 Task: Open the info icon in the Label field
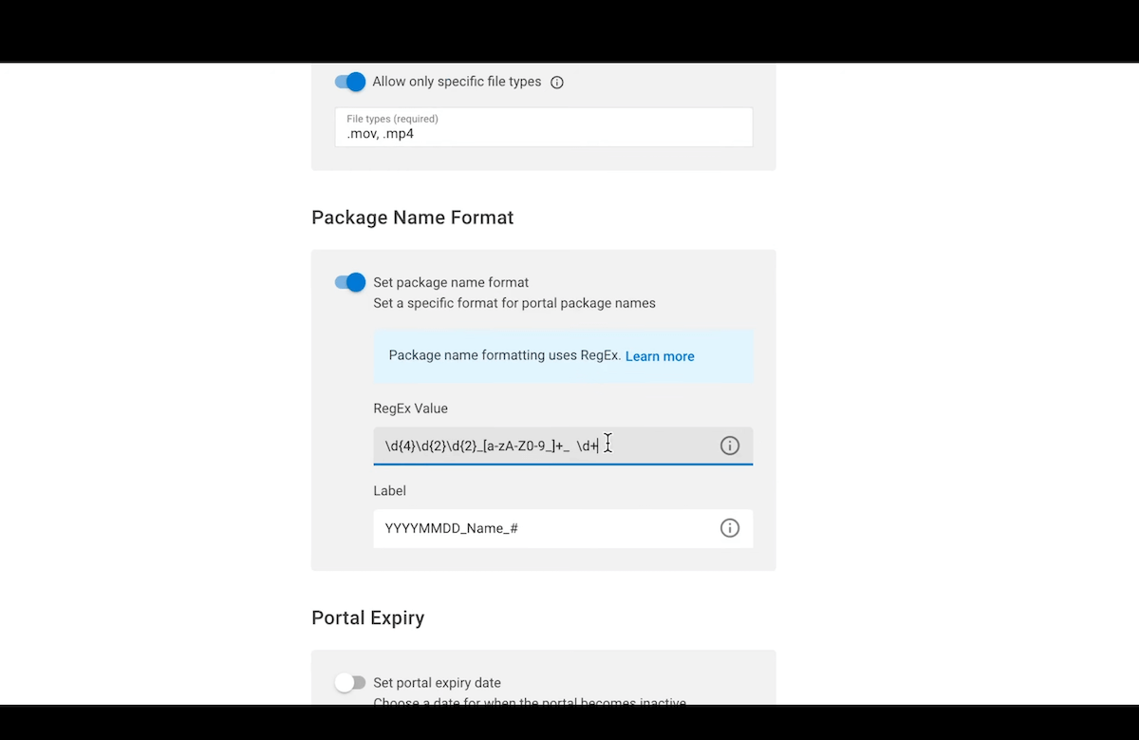[729, 528]
